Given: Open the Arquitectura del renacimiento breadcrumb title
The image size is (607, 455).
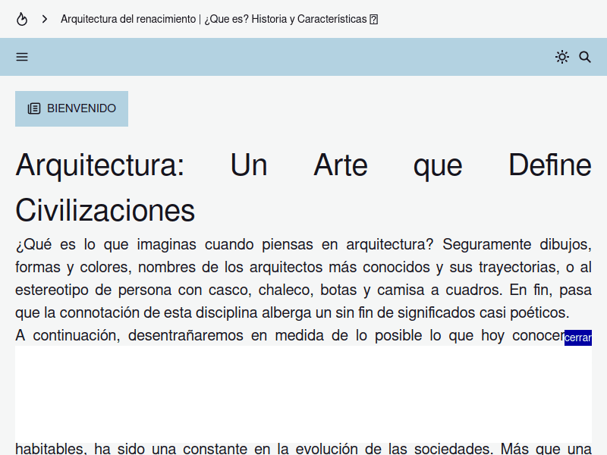Looking at the screenshot, I should [x=127, y=19].
